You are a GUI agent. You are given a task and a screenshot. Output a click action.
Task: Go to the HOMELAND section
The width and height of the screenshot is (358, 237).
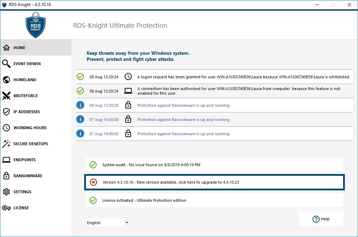coord(36,80)
